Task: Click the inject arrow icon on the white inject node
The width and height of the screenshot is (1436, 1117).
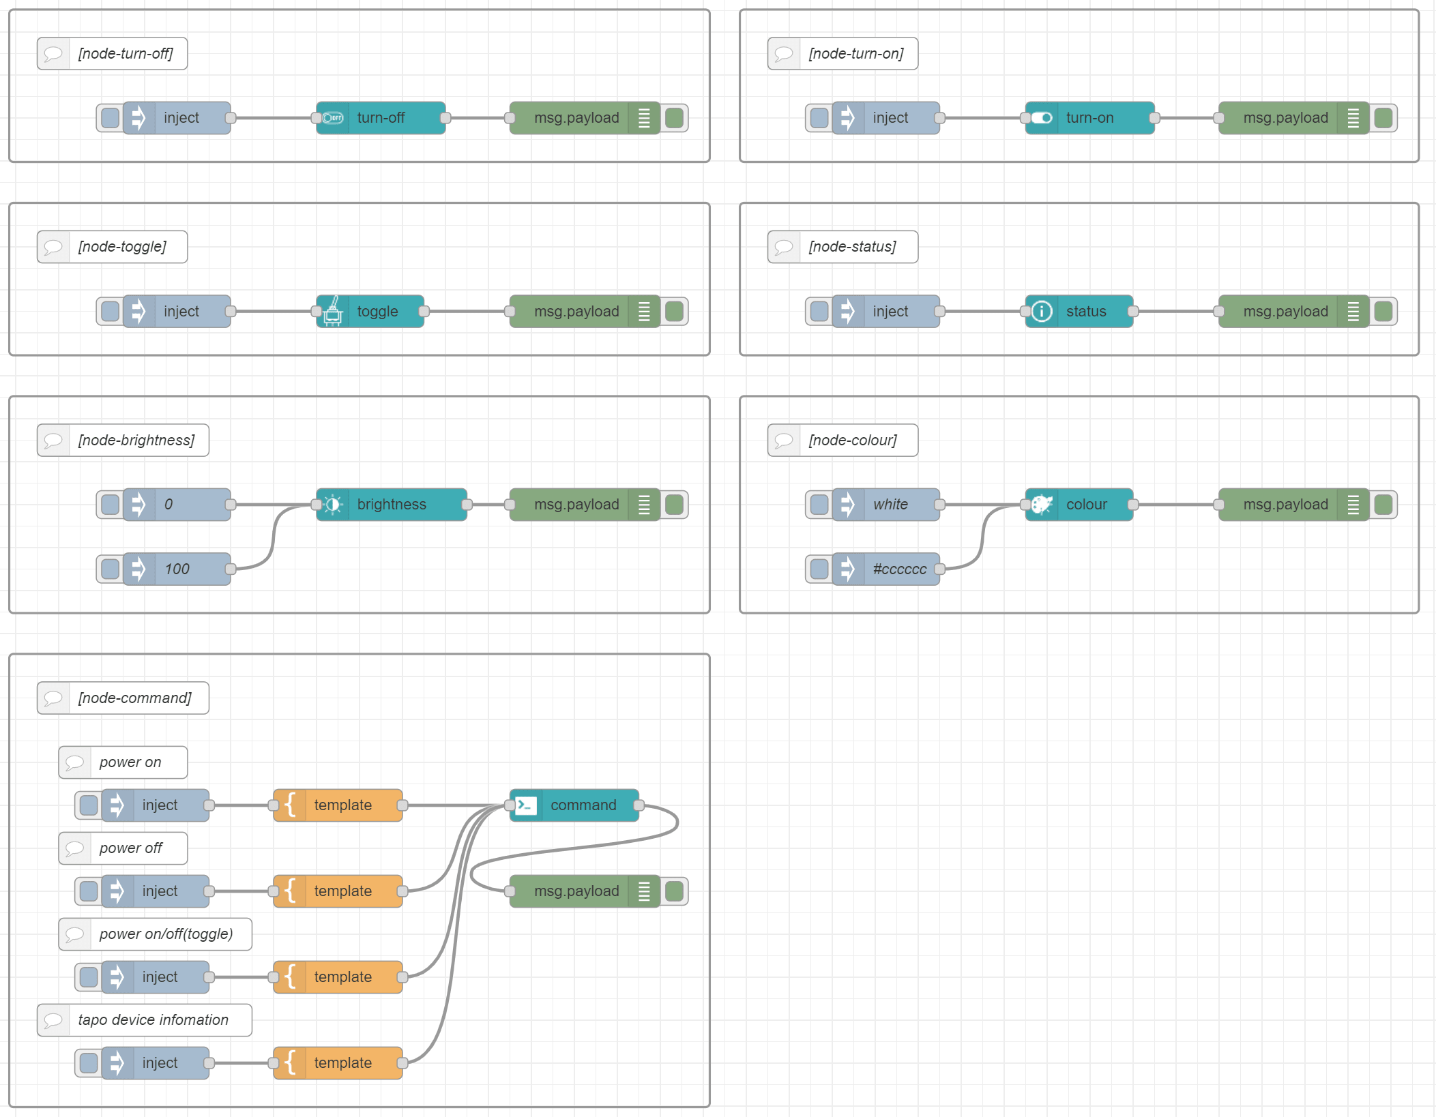Action: 848,505
